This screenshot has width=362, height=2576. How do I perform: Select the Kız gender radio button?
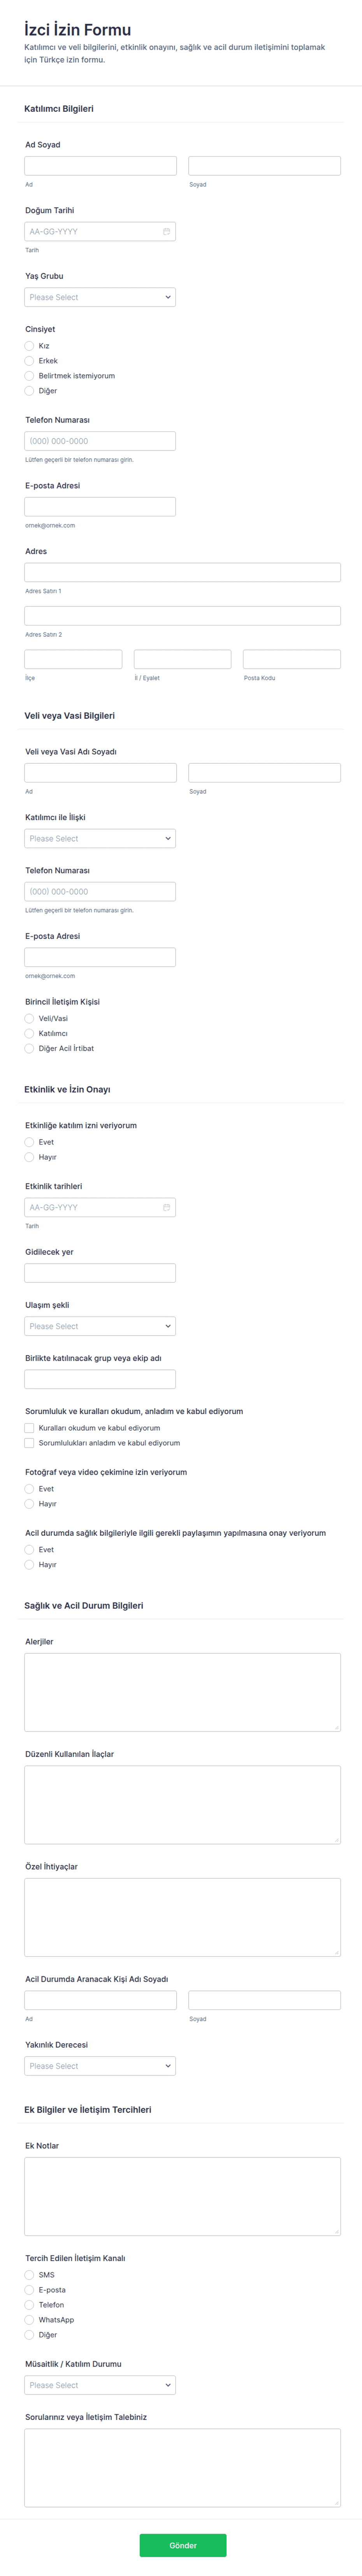coord(29,346)
